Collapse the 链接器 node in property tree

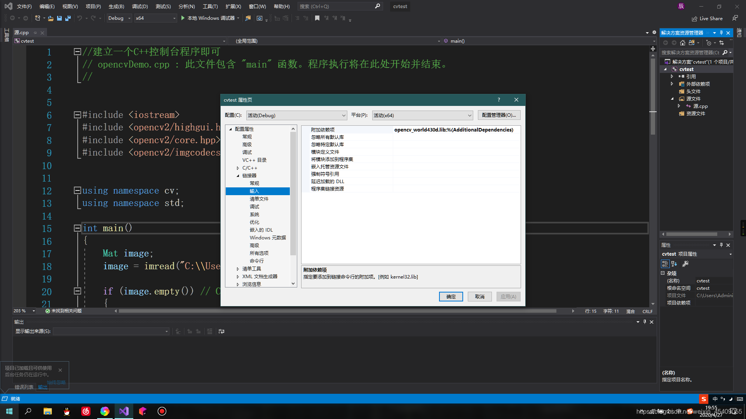[238, 176]
